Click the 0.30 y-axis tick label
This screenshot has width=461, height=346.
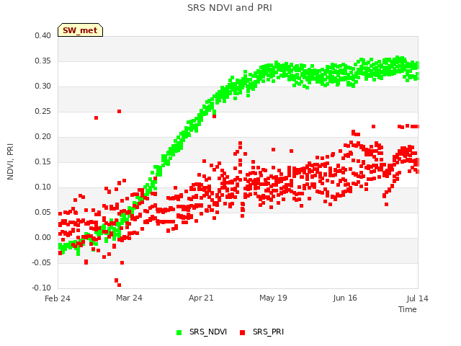43,86
